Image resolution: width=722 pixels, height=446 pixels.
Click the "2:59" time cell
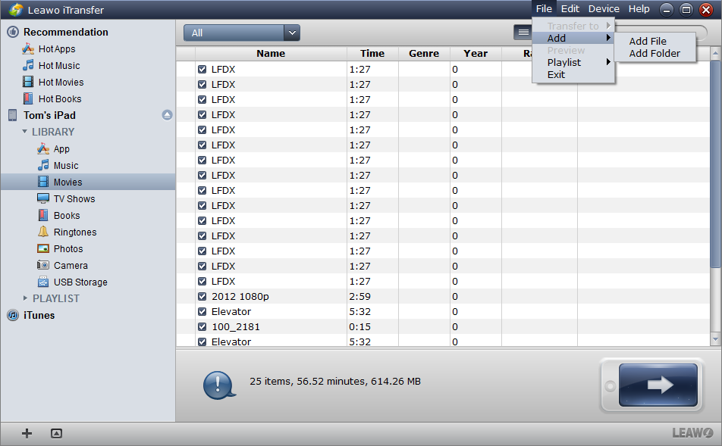click(x=359, y=297)
